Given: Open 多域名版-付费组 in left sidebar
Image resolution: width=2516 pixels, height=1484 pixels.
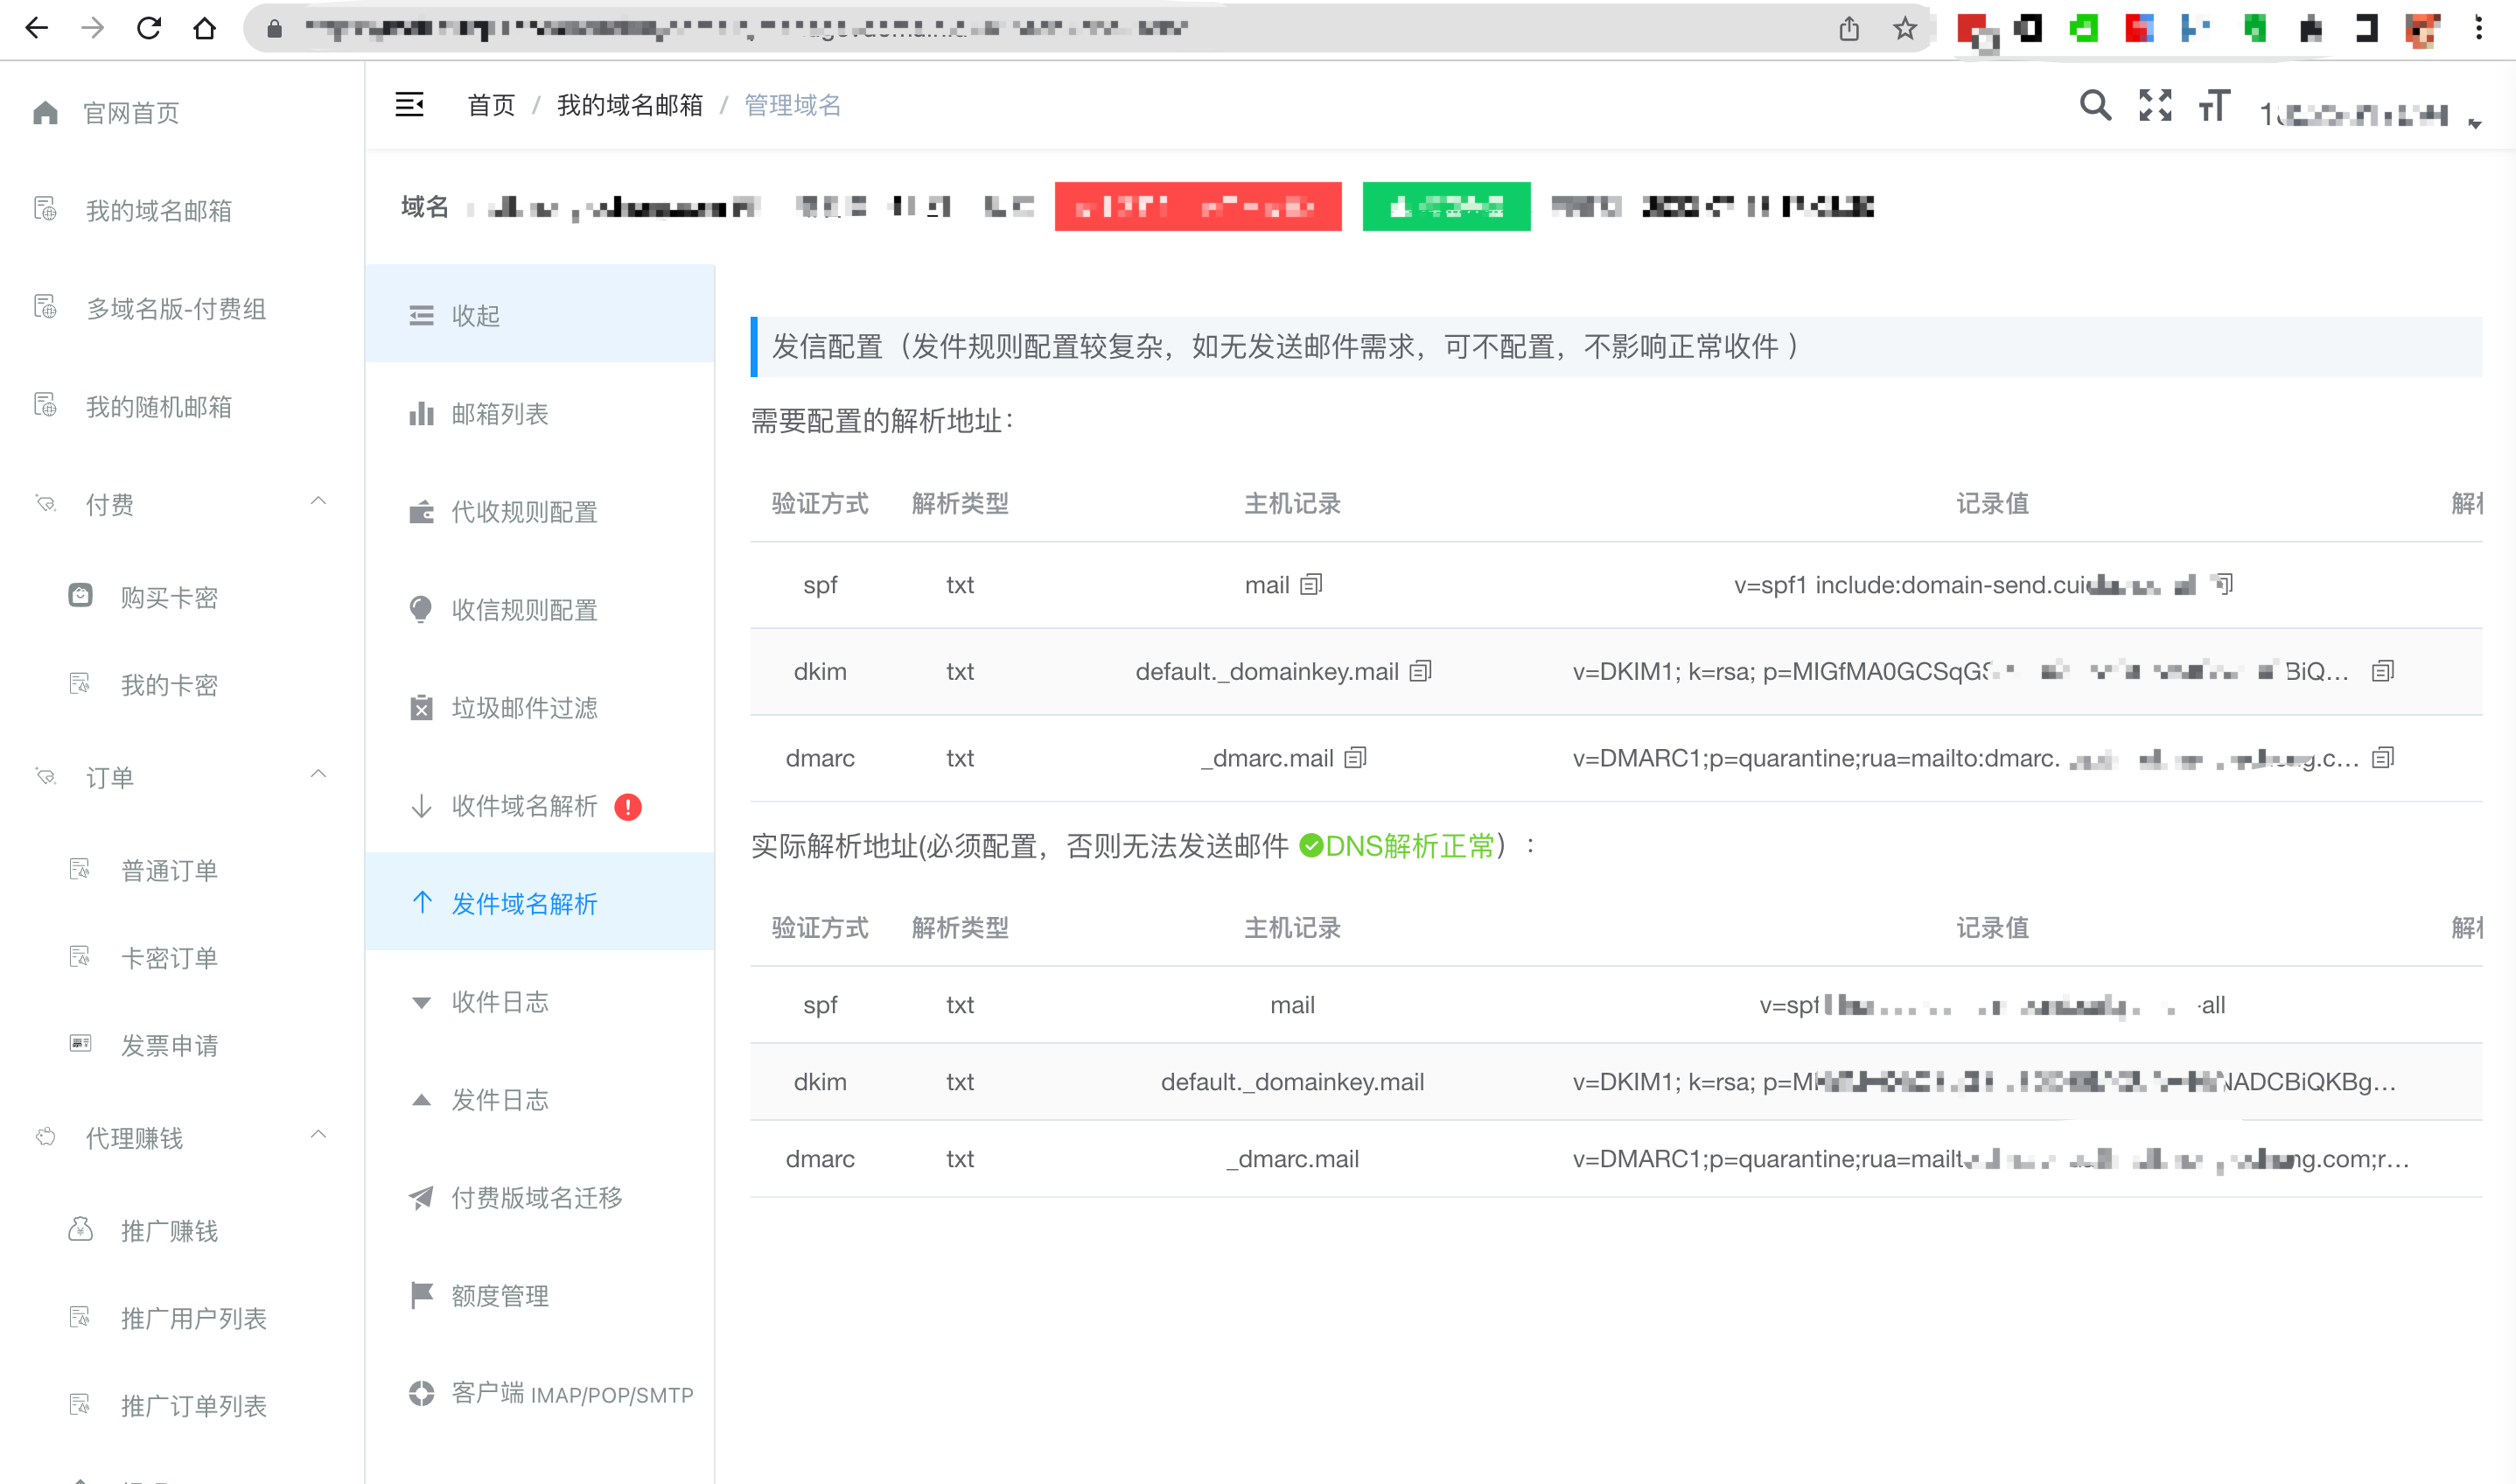Looking at the screenshot, I should (182, 308).
